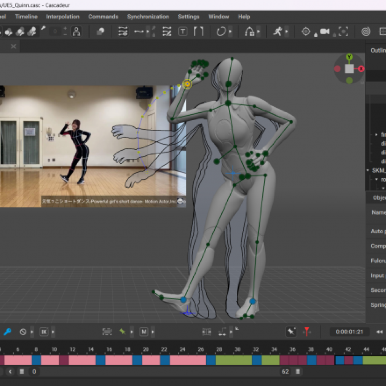
Task: Toggle the M mode button above timeline
Action: pyautogui.click(x=144, y=332)
